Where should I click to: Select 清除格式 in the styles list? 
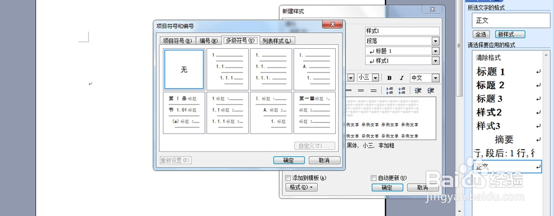(x=507, y=58)
